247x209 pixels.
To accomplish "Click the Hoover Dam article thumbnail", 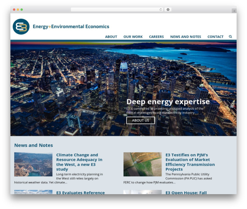I will coord(33,165).
